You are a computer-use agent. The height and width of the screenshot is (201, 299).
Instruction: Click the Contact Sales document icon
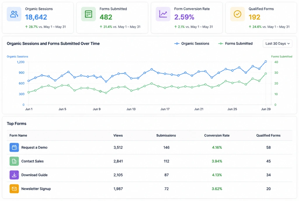point(14,161)
